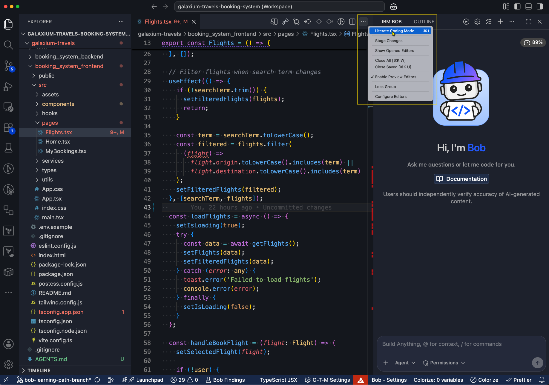Click the send arrow button in Bob chat
Image resolution: width=549 pixels, height=385 pixels.
tap(537, 363)
